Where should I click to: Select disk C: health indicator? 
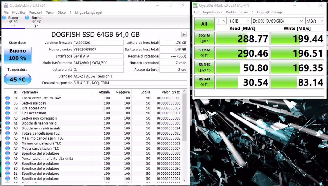pyautogui.click(x=27, y=18)
